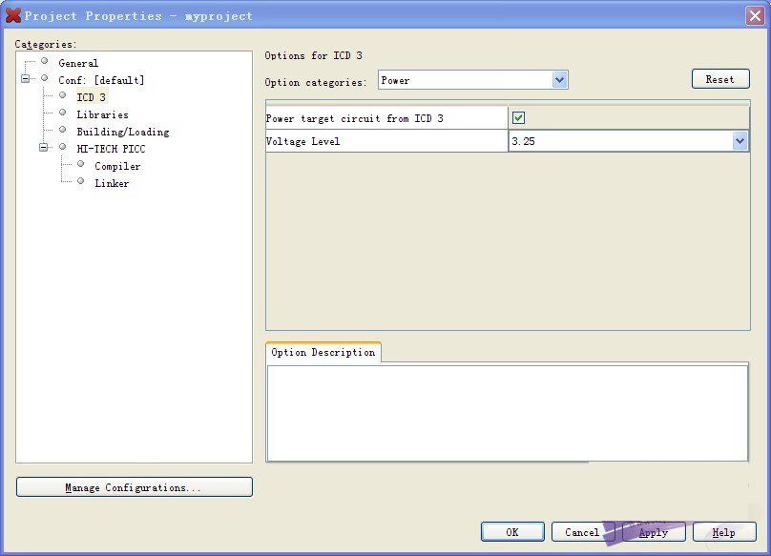
Task: Confirm with the OK button
Action: pyautogui.click(x=512, y=532)
